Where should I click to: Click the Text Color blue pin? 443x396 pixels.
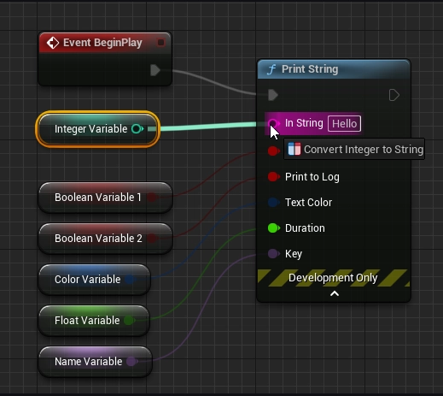(x=274, y=202)
